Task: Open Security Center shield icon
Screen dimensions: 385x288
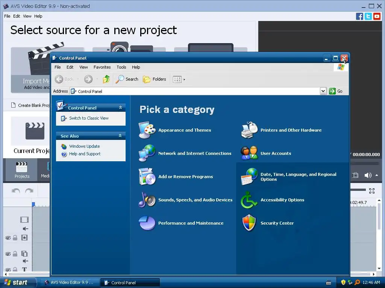Action: pyautogui.click(x=249, y=223)
